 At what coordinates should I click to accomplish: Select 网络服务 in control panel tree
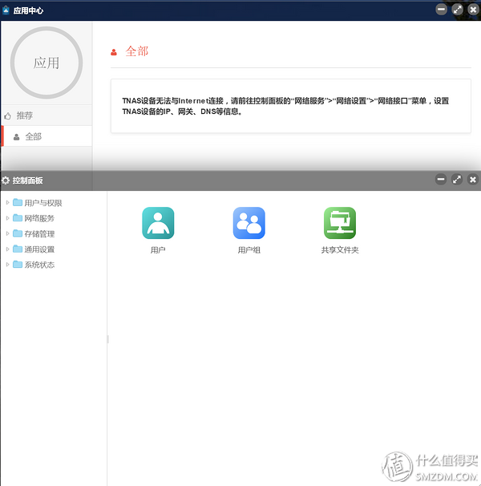click(39, 218)
